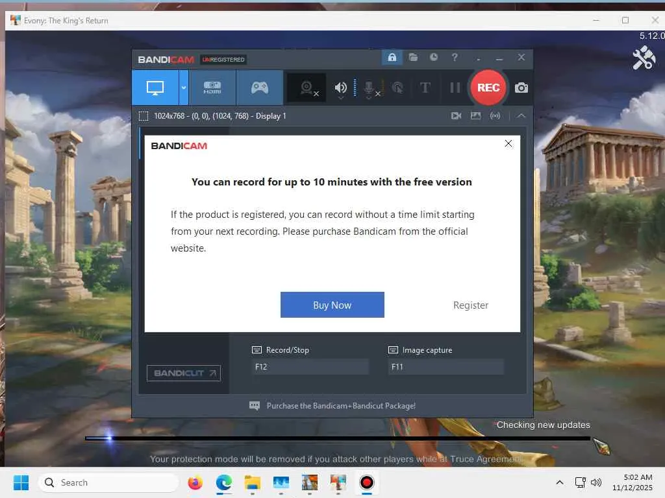665x498 pixels.
Task: Start recording with the REC button
Action: (488, 88)
